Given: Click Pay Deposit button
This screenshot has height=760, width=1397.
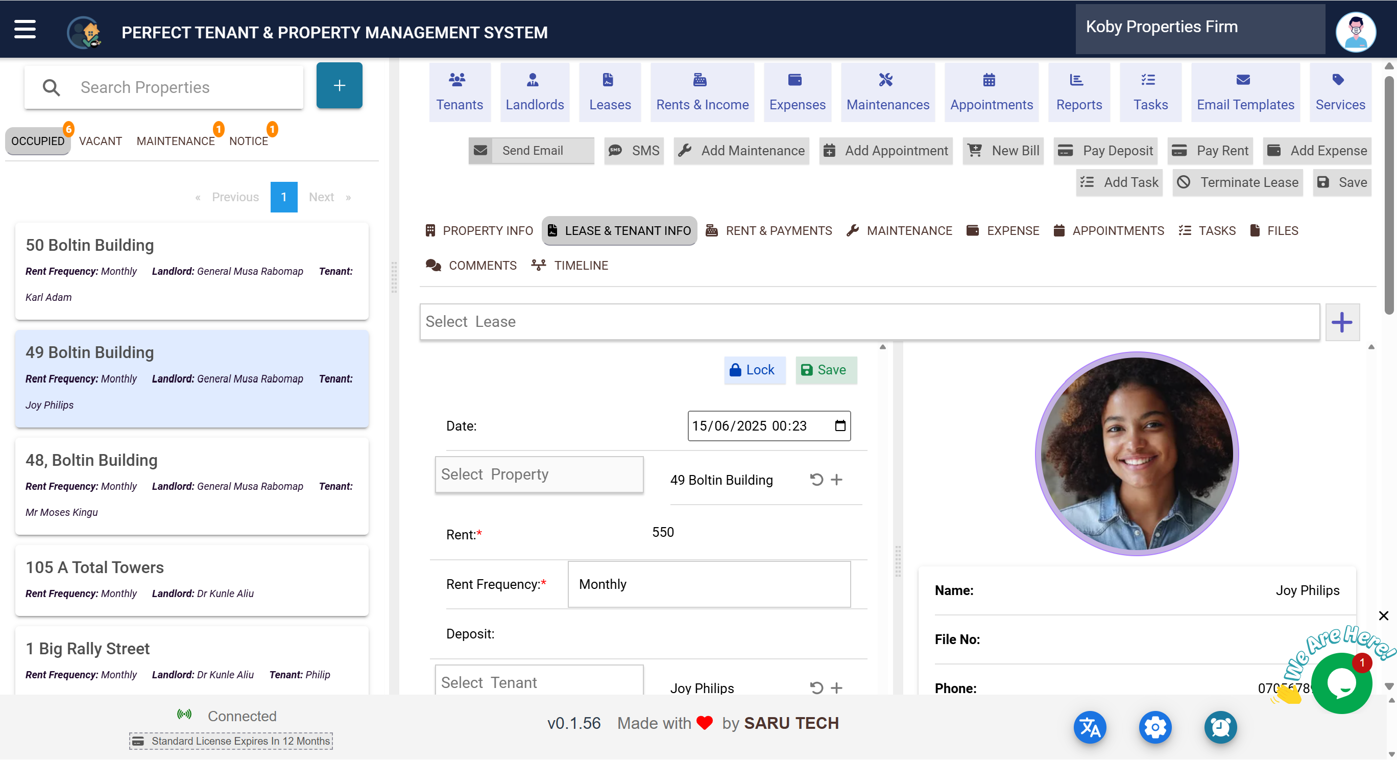Looking at the screenshot, I should point(1105,150).
